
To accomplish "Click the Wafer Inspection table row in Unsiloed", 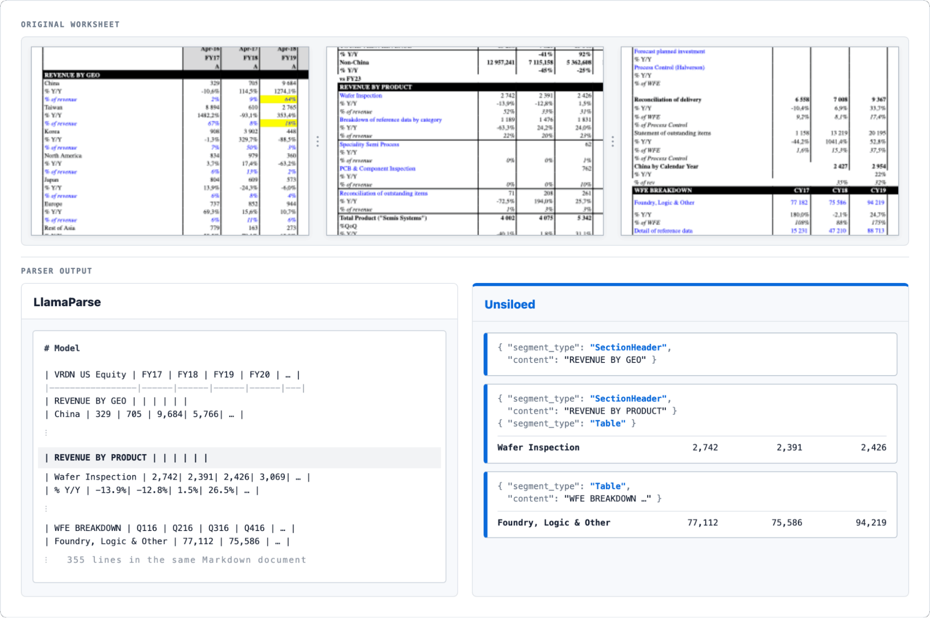I will click(x=692, y=448).
